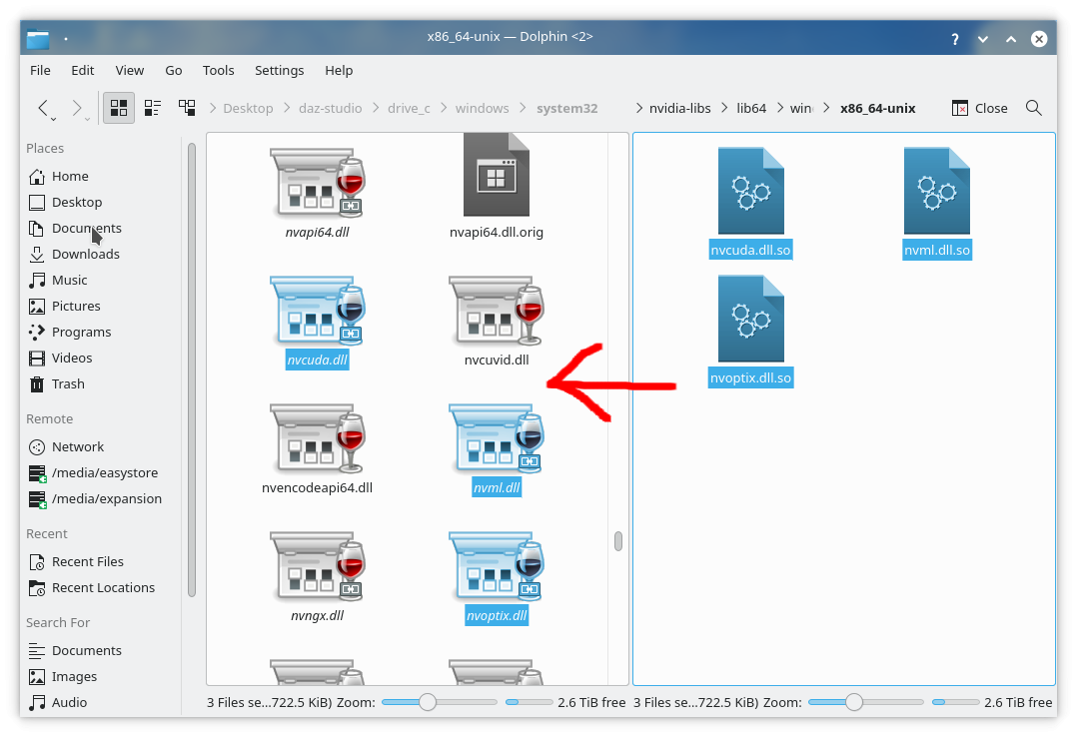The image size is (1077, 737).
Task: Switch to Compact view mode
Action: (x=153, y=108)
